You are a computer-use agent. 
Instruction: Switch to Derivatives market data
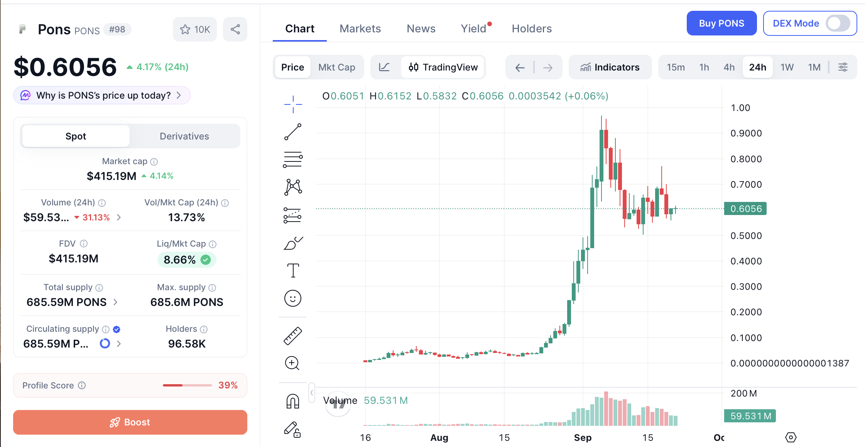pos(184,136)
